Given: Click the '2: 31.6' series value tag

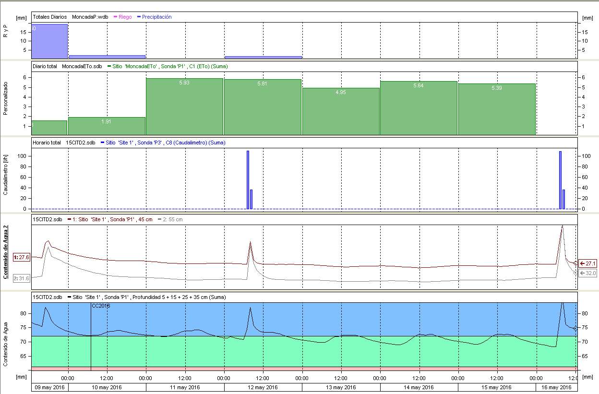Looking at the screenshot, I should [22, 278].
